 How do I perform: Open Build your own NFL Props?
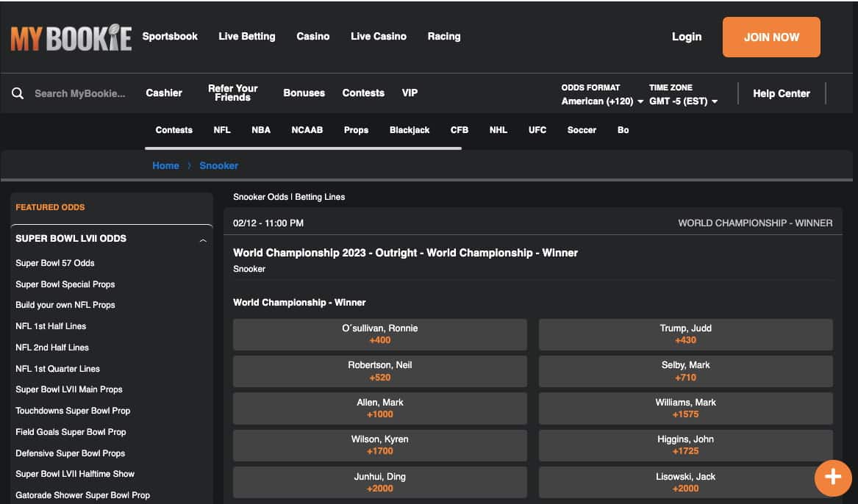(x=65, y=305)
